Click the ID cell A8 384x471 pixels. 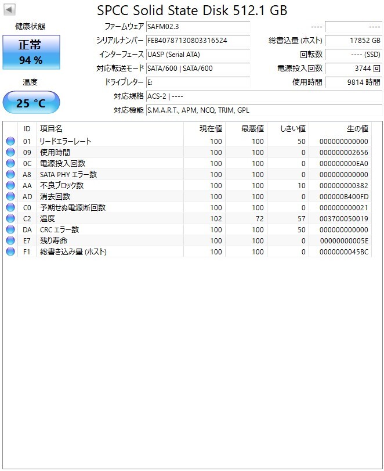tap(27, 174)
